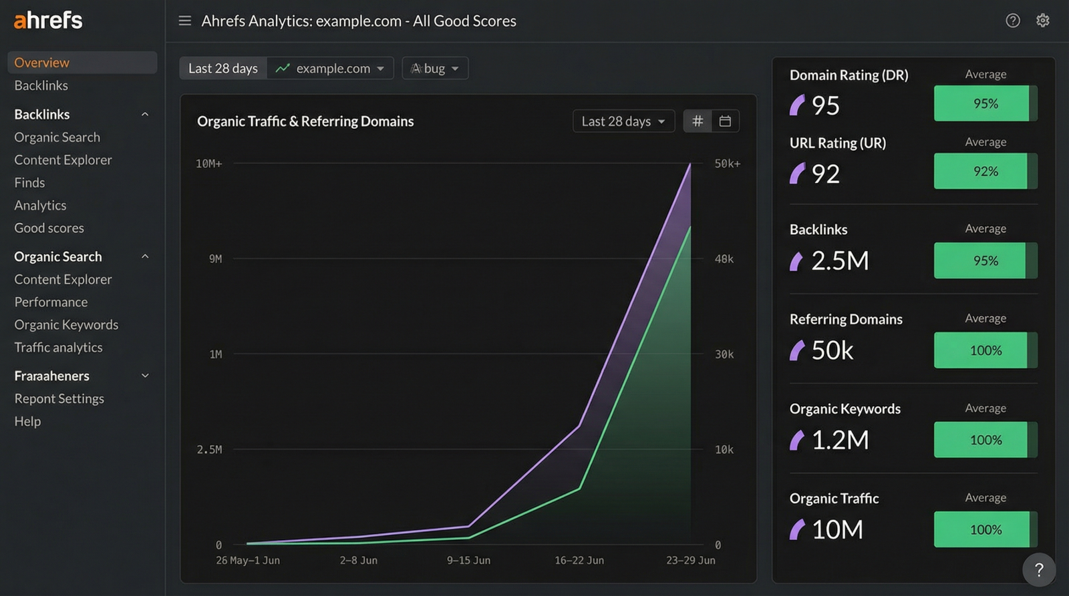Click the help circle icon in header
The width and height of the screenshot is (1069, 596).
1013,21
